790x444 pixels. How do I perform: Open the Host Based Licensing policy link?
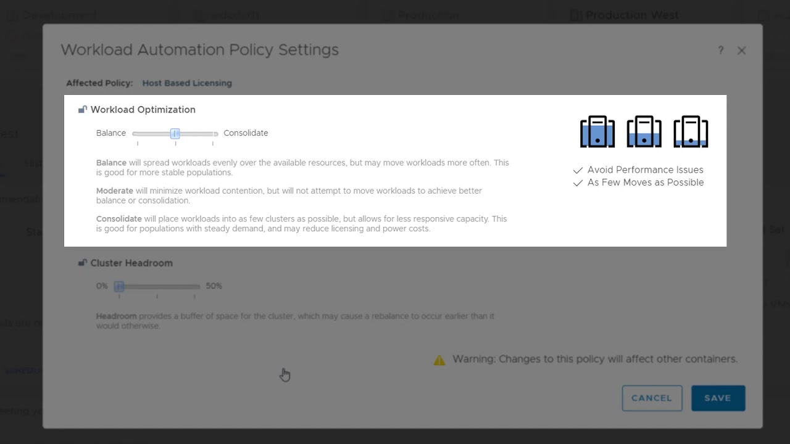coord(187,83)
